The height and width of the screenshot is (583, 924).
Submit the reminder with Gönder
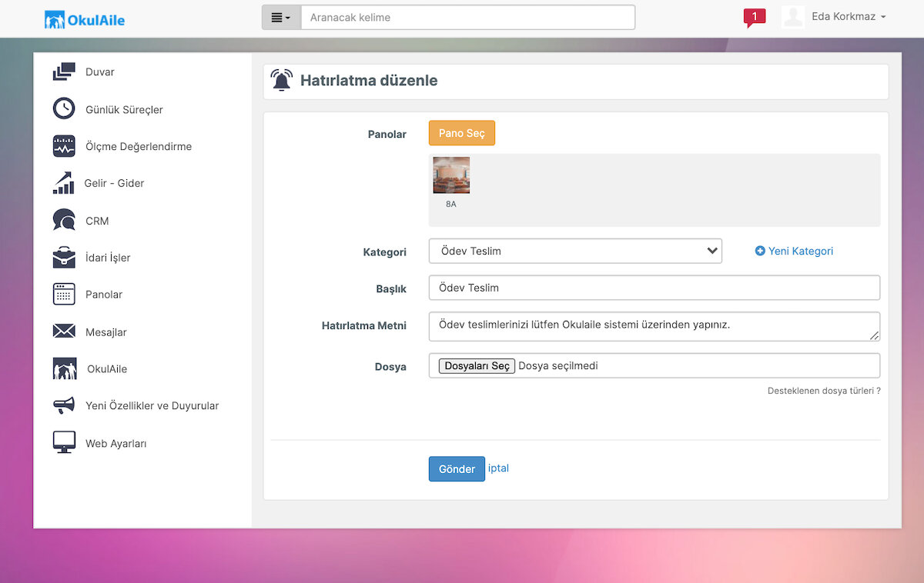(457, 468)
